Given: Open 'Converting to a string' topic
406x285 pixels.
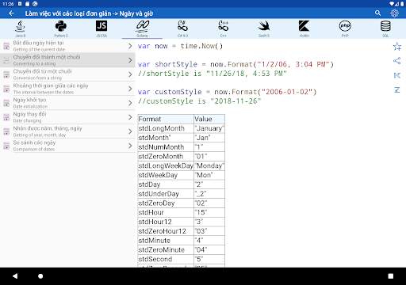Looking at the screenshot, I should (x=67, y=60).
